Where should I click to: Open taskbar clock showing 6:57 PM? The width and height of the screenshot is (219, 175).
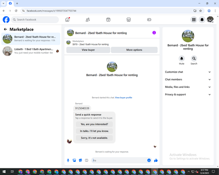(x=204, y=171)
